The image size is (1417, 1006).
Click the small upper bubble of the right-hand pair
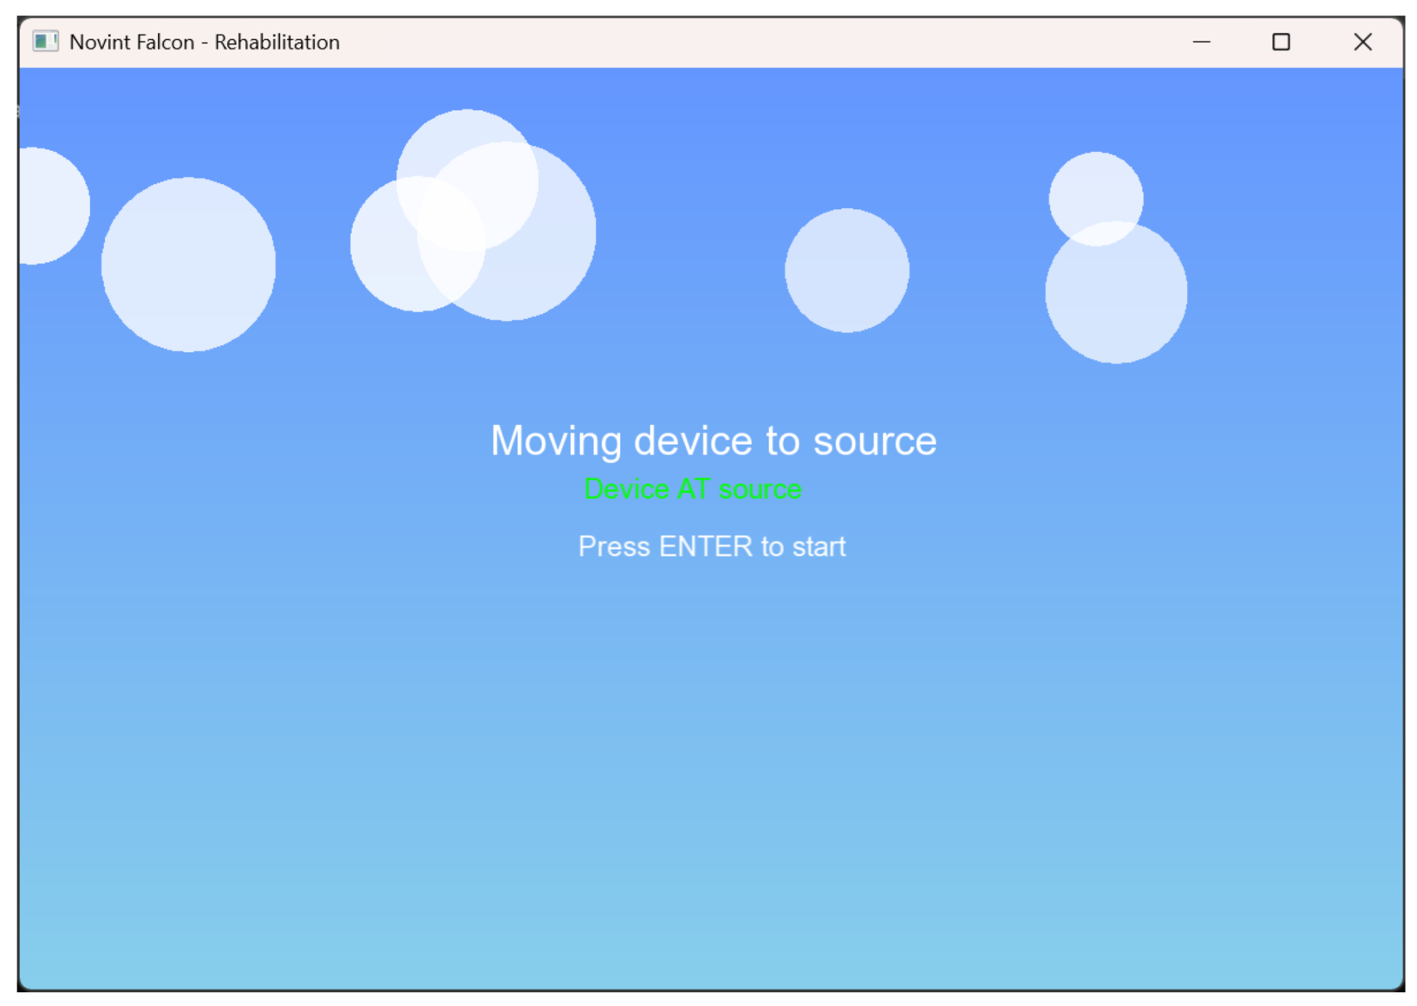point(1095,188)
